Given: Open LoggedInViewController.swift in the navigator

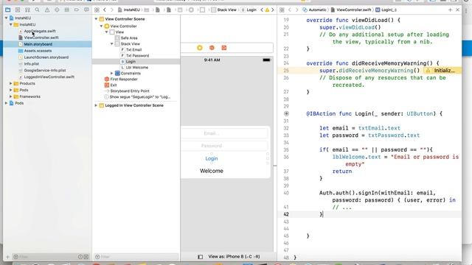Looking at the screenshot, I should (x=49, y=77).
